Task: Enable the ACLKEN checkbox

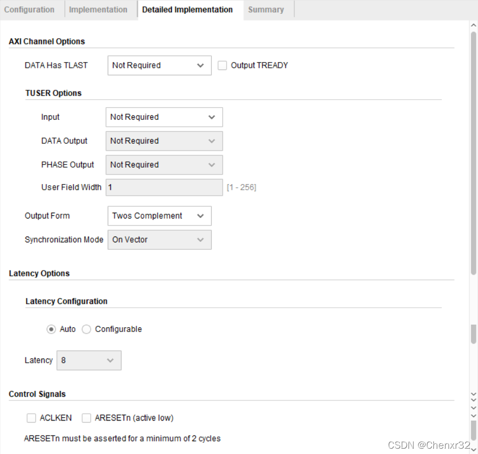Action: point(31,418)
